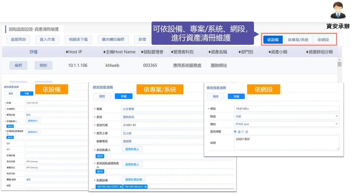The image size is (354, 194).
Task: Select 是 radio for 是否掃描
Action: tap(235, 132)
